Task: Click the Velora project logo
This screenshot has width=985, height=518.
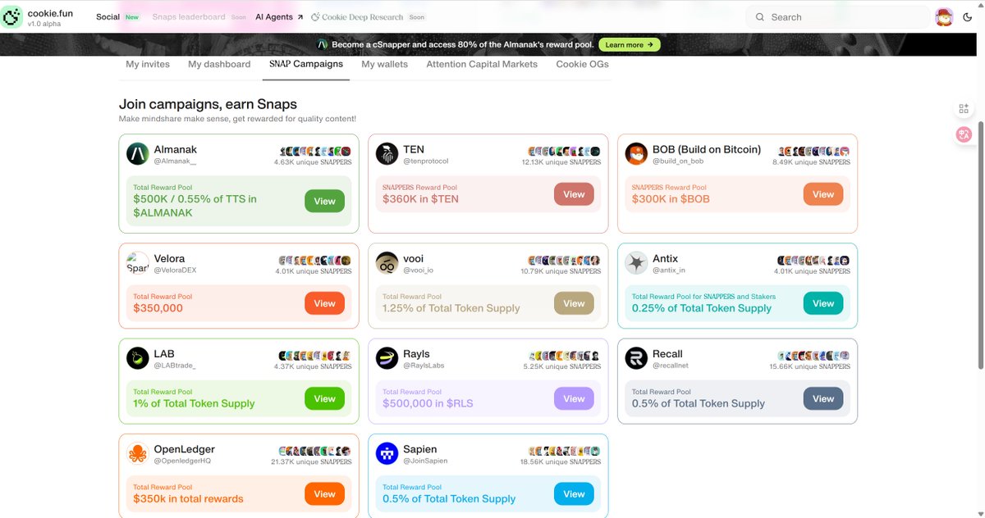Action: [137, 263]
